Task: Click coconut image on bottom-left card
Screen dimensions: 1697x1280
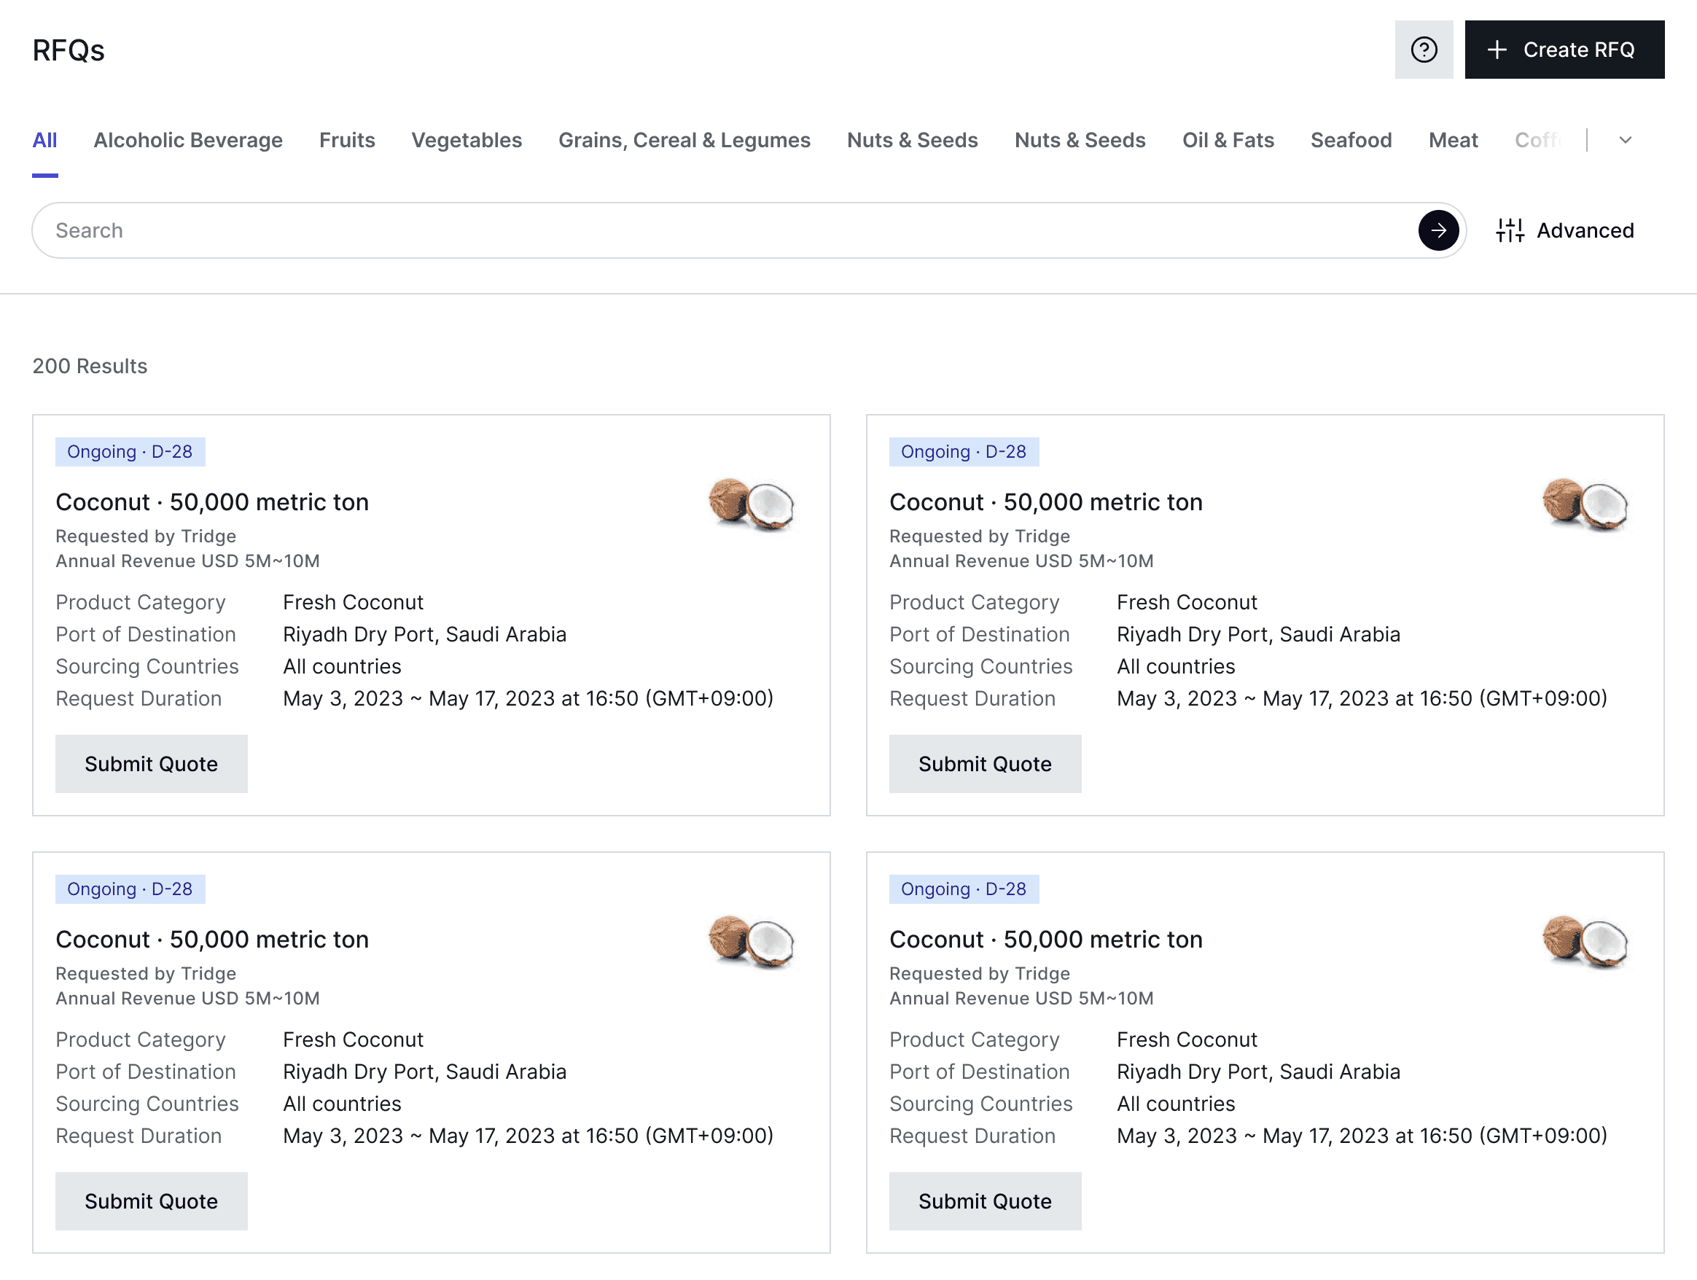Action: click(750, 941)
